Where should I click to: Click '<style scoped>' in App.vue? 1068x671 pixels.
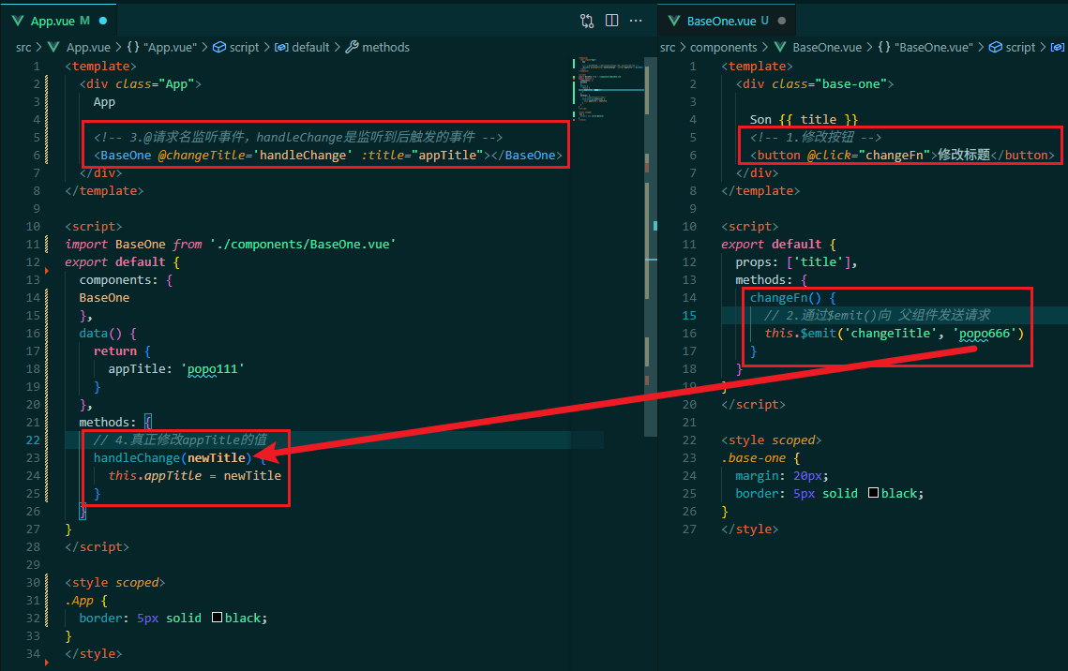tap(114, 582)
